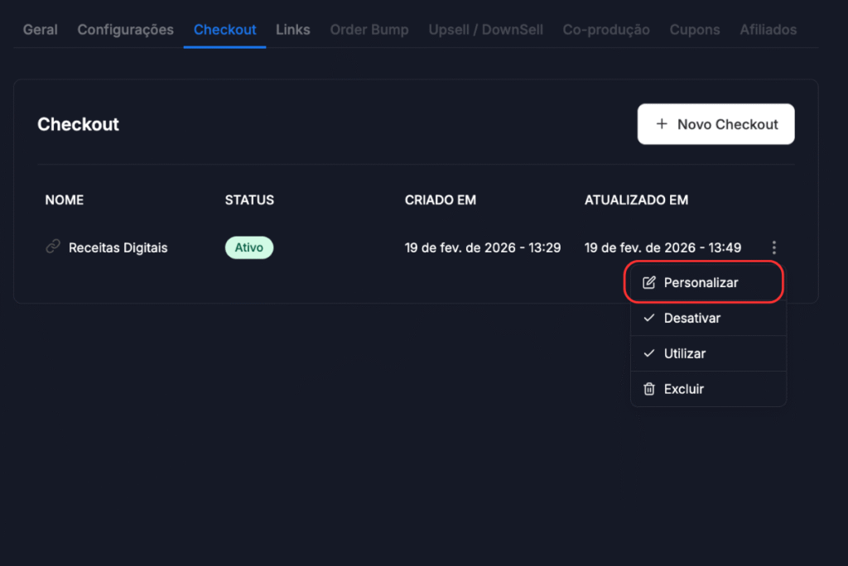Switch to the Geral tab

pos(40,30)
